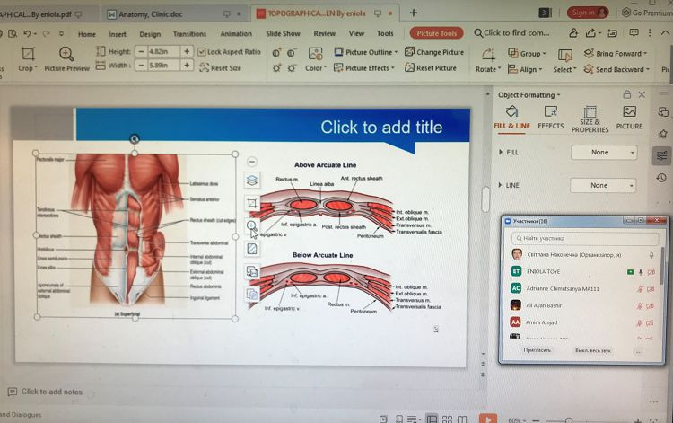
Task: Click Change Picture
Action: click(434, 52)
